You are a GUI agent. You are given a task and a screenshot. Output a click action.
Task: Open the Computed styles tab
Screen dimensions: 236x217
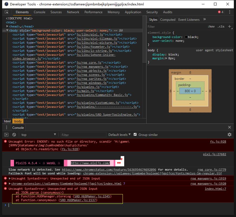pyautogui.click(x=168, y=20)
